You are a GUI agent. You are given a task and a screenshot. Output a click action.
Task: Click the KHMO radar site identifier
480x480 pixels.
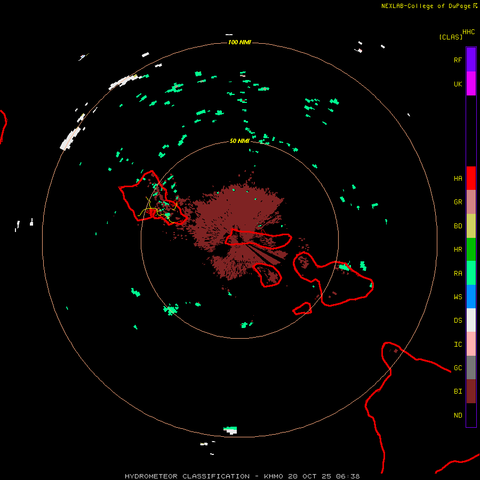[274, 476]
